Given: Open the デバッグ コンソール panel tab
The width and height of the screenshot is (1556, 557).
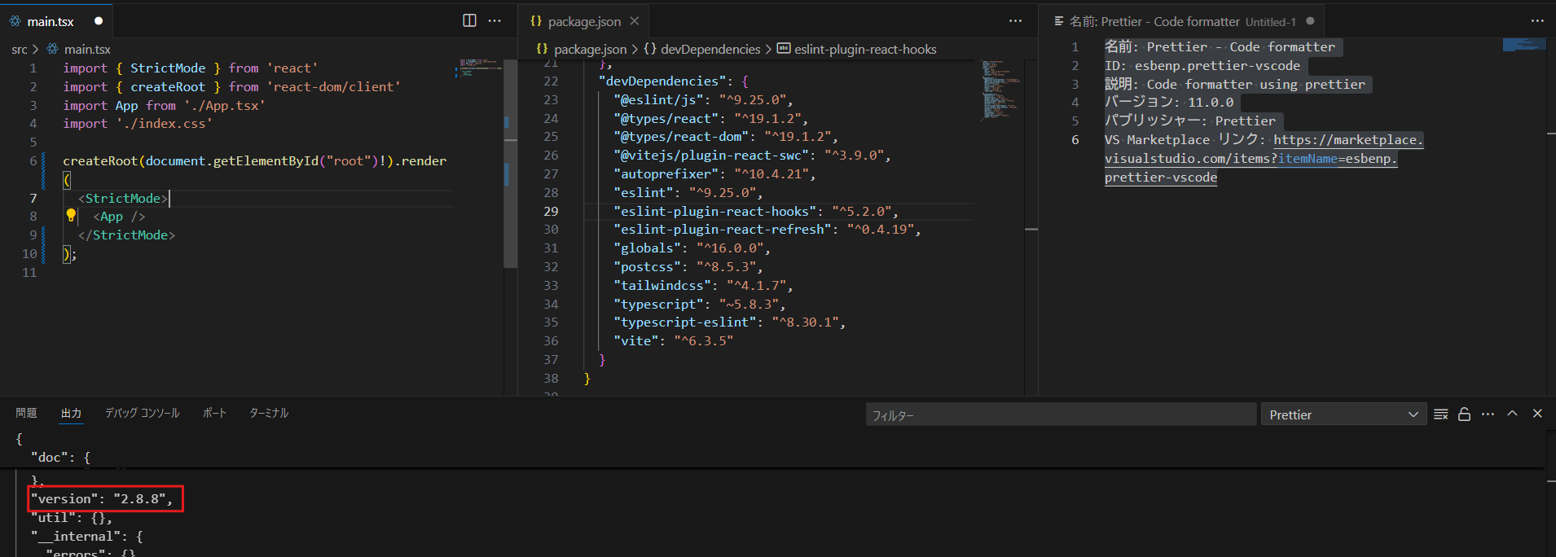Looking at the screenshot, I should [x=142, y=413].
